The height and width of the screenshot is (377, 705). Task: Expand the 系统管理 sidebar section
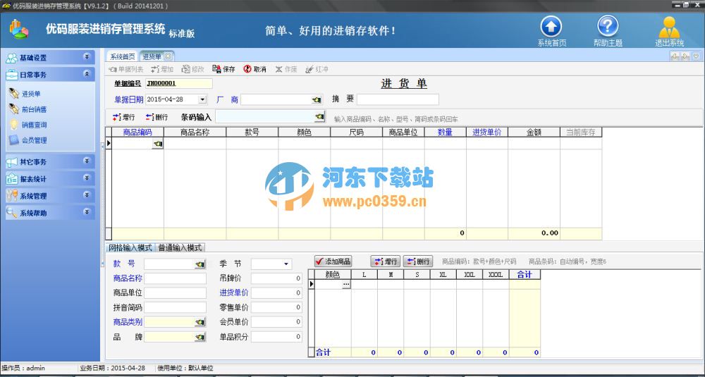point(87,195)
